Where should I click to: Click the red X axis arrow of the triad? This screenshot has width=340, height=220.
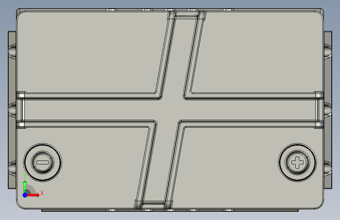[33, 195]
